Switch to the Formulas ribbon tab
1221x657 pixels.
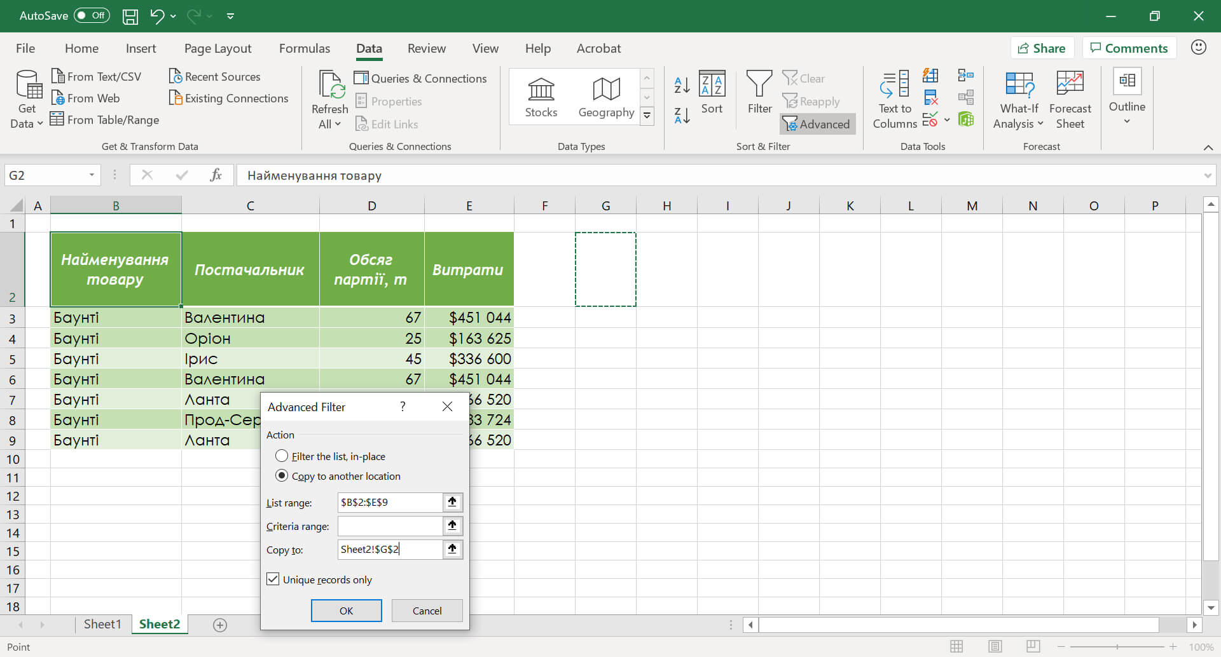[x=305, y=48]
